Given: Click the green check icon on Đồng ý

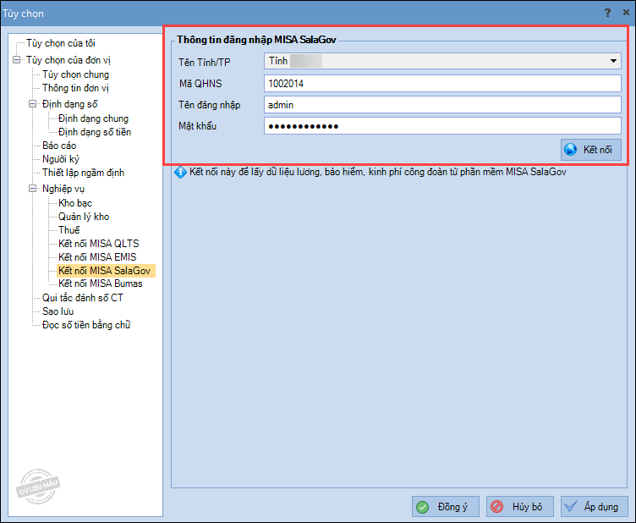Looking at the screenshot, I should [422, 507].
